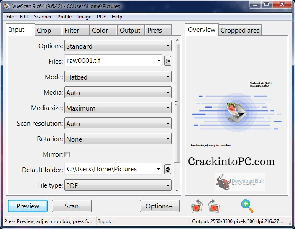Click the 'Press Preview, adjust crop box' status text
The image size is (295, 229).
tap(48, 221)
